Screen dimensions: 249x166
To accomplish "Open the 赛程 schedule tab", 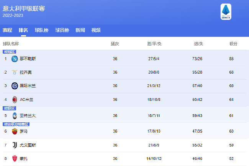I will point(7,30).
